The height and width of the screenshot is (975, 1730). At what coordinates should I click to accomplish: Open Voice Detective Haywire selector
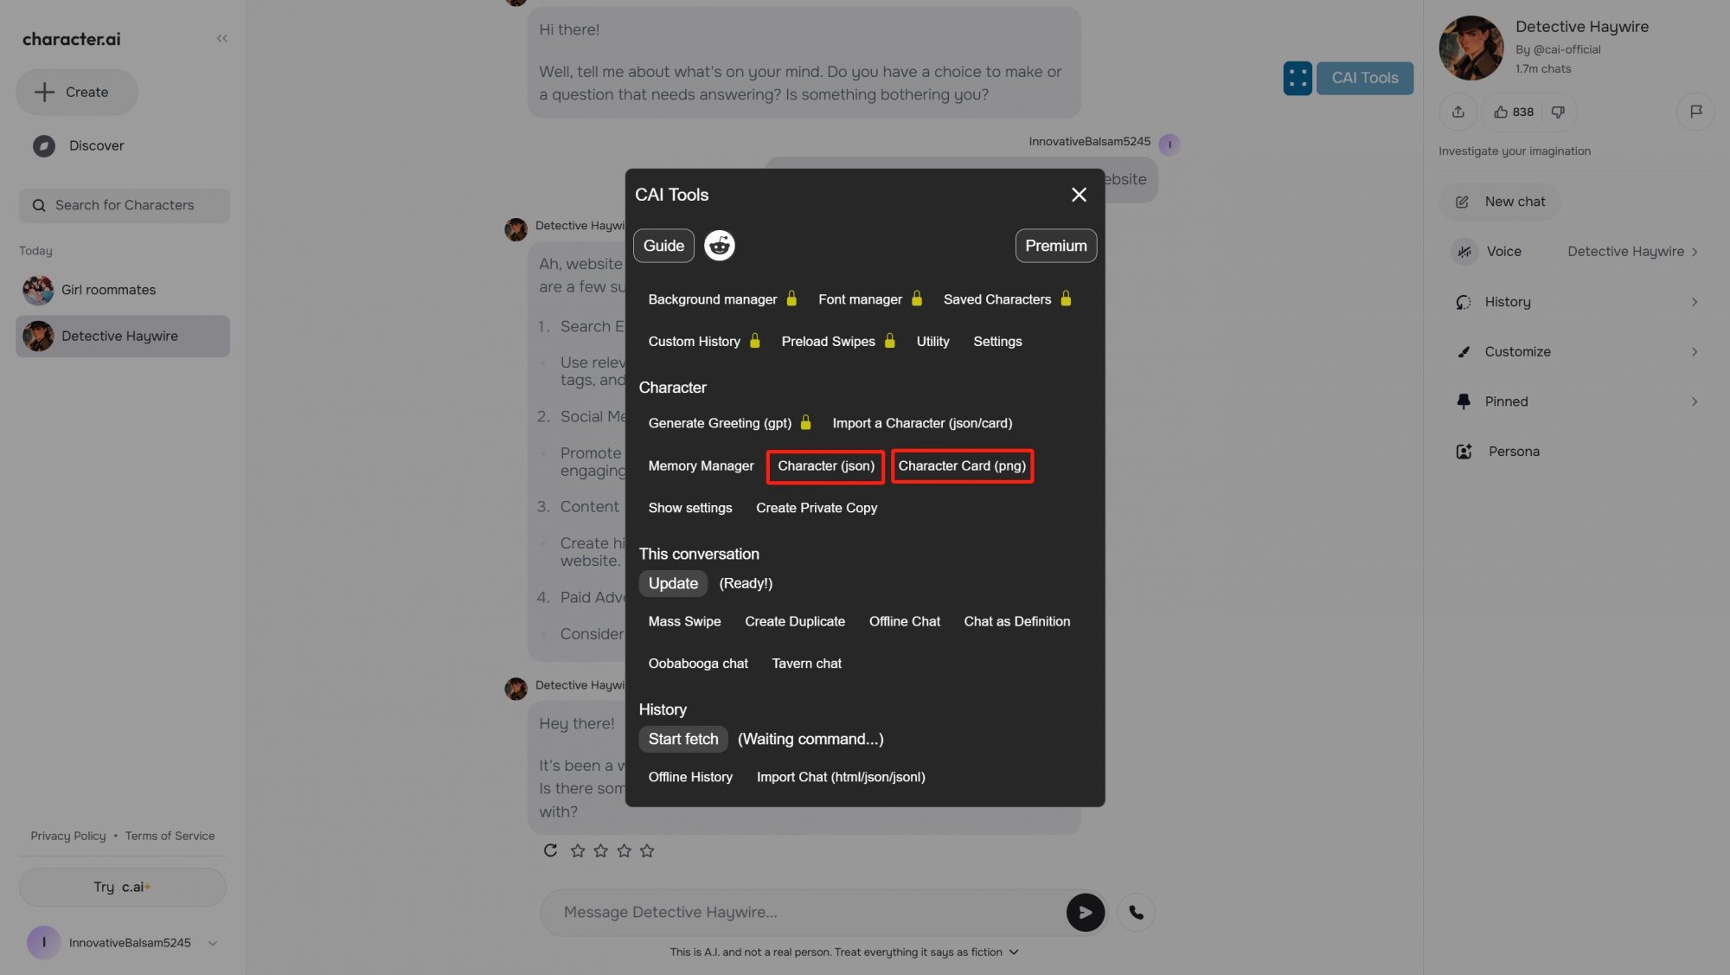(x=1577, y=252)
